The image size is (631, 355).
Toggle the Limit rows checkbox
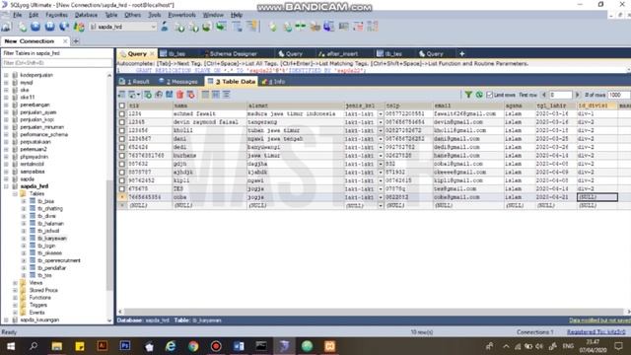pyautogui.click(x=490, y=95)
